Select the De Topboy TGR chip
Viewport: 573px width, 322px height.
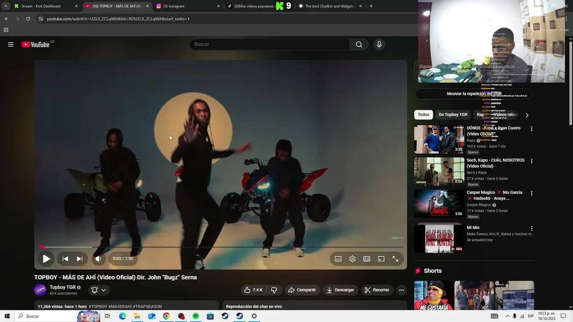pyautogui.click(x=453, y=114)
